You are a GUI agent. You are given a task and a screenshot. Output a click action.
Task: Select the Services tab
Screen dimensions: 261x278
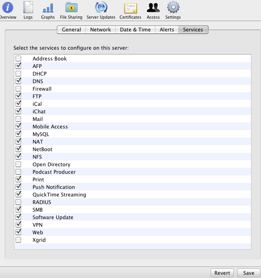click(193, 29)
